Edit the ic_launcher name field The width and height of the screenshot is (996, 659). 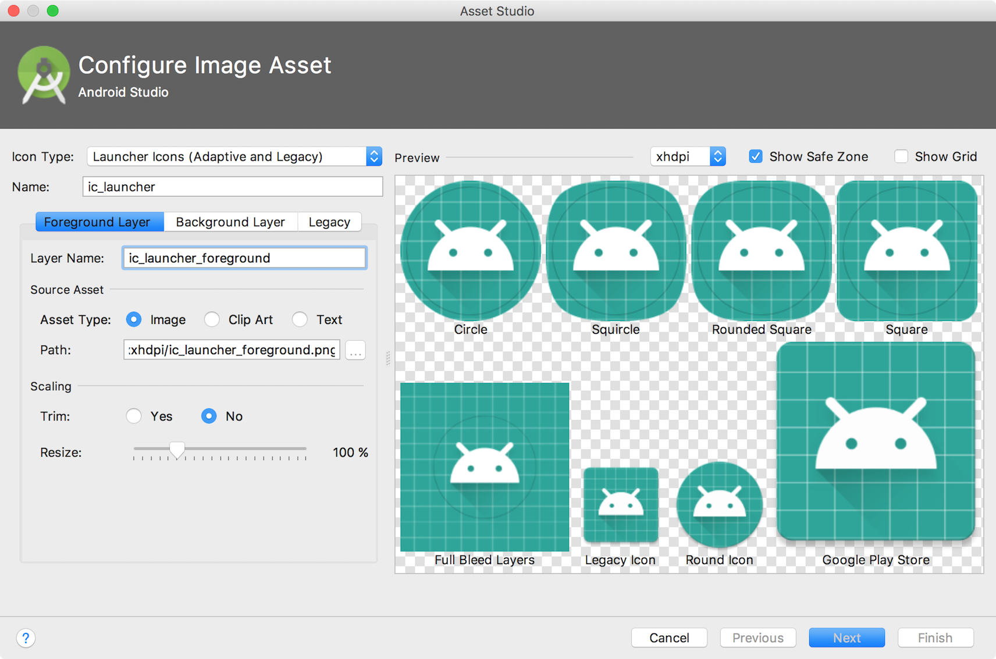[x=232, y=187]
